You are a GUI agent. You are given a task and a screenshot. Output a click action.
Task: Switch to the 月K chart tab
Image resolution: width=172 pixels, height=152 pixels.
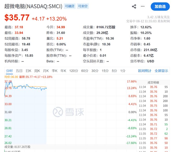46,71
